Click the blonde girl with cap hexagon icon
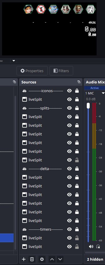This screenshot has width=105, height=265. (28, 9)
